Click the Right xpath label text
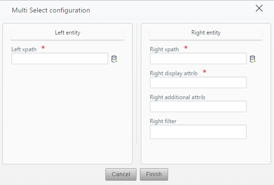Screen dimensions: 274x185 164,49
